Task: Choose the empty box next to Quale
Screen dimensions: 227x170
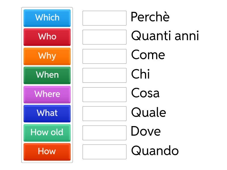Action: click(x=104, y=114)
